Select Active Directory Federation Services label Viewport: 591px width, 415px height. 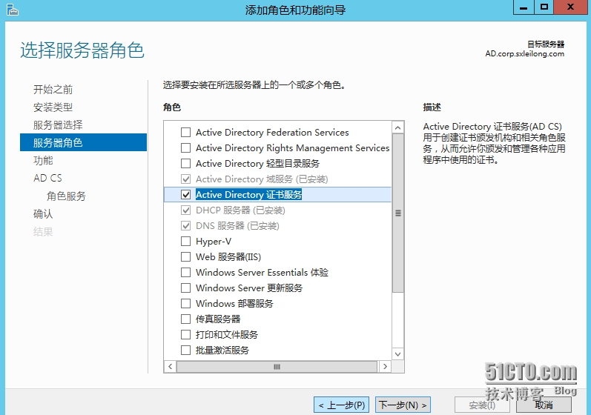click(x=272, y=133)
